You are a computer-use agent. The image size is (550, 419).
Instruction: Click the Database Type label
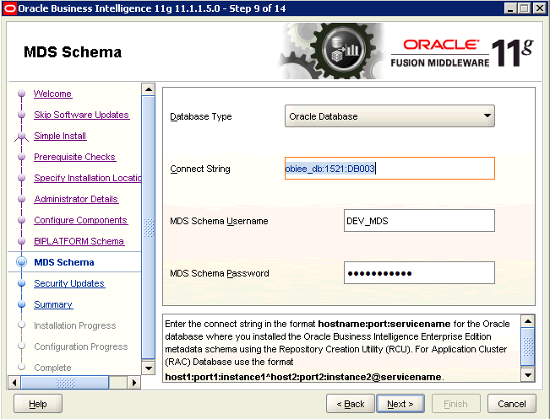[x=201, y=116]
